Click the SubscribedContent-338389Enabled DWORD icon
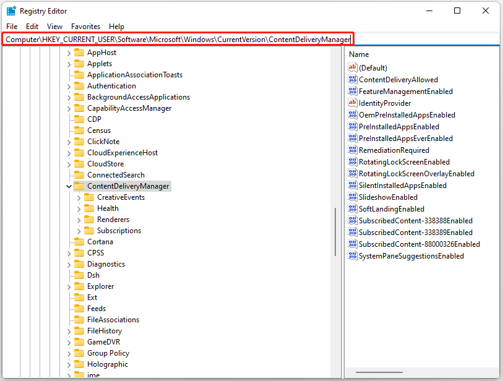Image resolution: width=503 pixels, height=381 pixels. (x=353, y=232)
